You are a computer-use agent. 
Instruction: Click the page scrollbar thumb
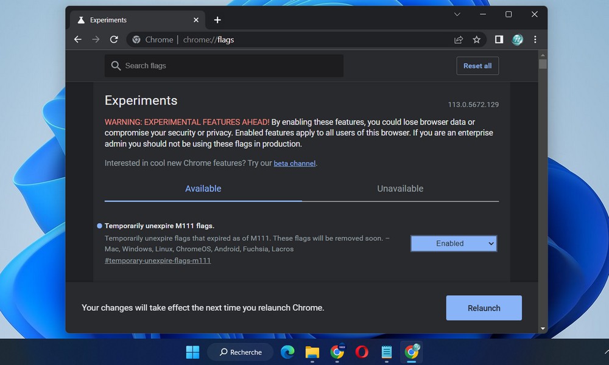543,64
